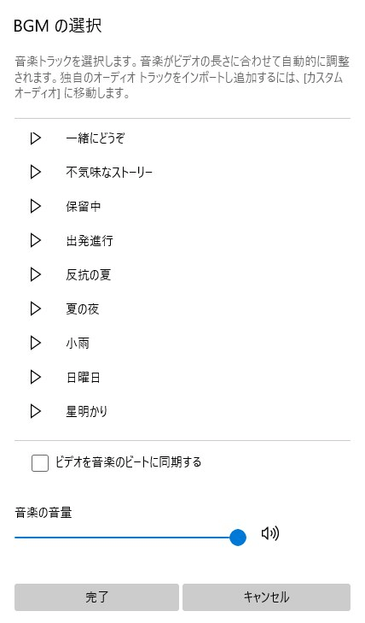The height and width of the screenshot is (623, 365).
Task: Select the 一緒にどうぞ track name
Action: tap(96, 138)
